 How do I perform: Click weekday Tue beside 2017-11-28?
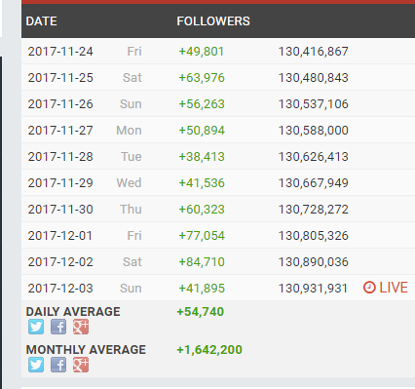132,157
